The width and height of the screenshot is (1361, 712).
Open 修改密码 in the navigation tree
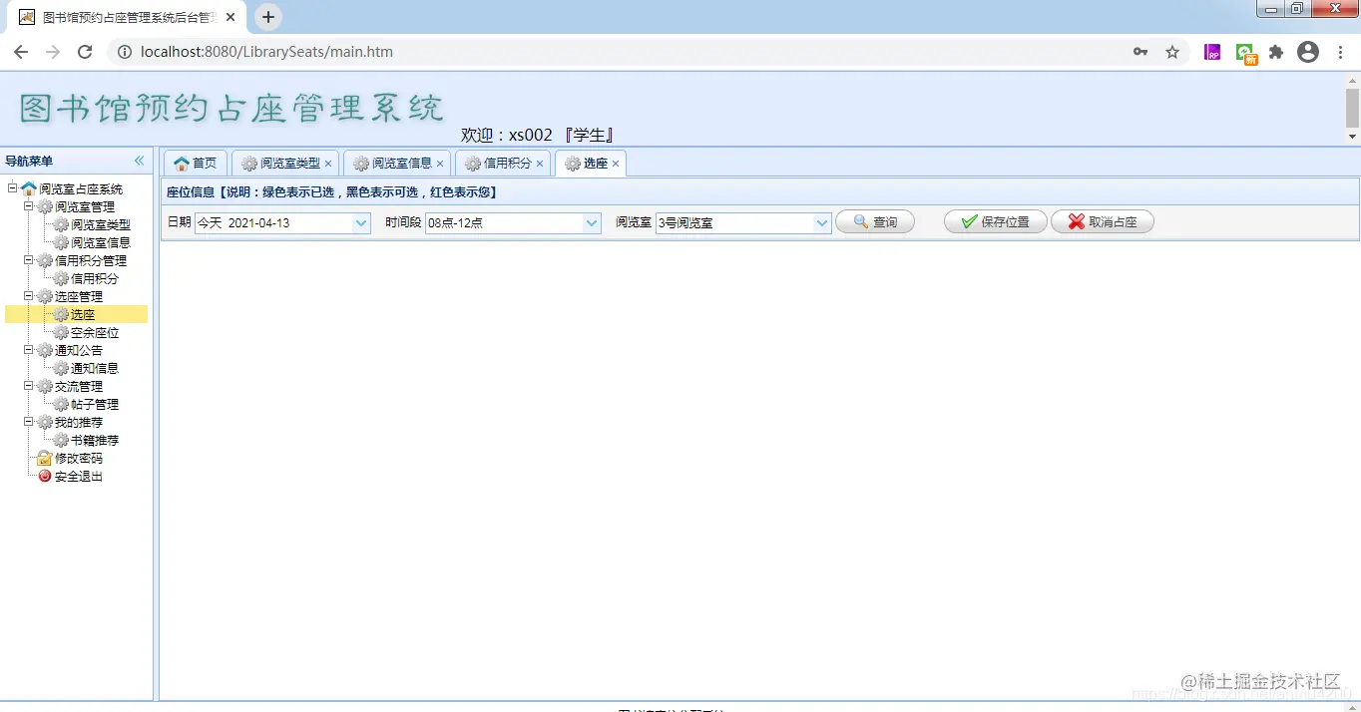coord(79,458)
